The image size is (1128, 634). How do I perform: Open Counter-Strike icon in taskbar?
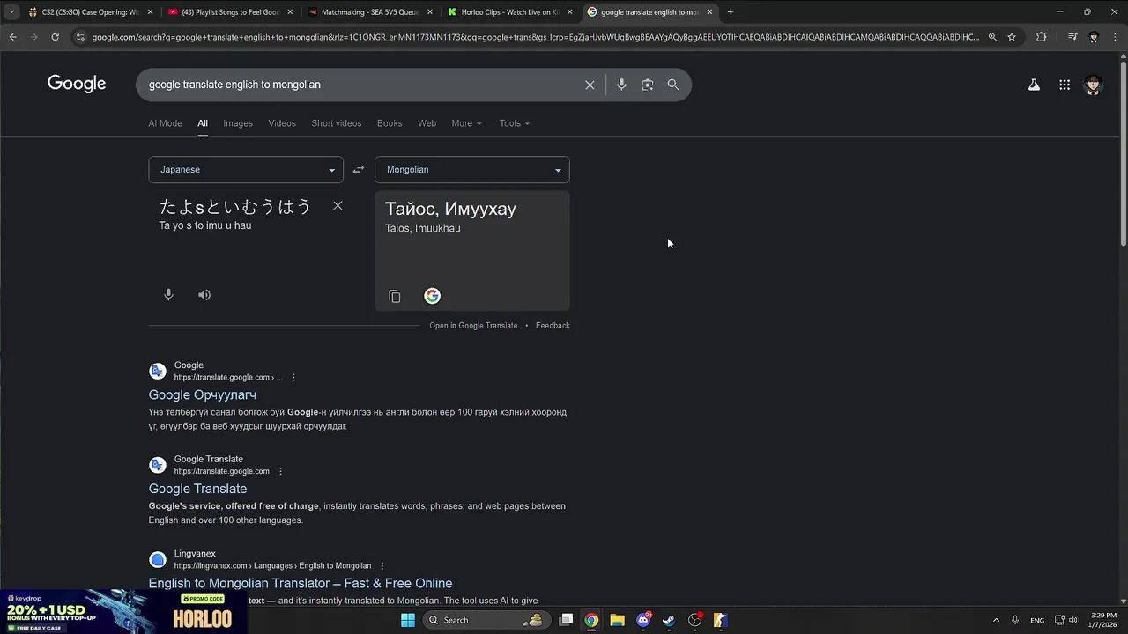[x=720, y=620]
